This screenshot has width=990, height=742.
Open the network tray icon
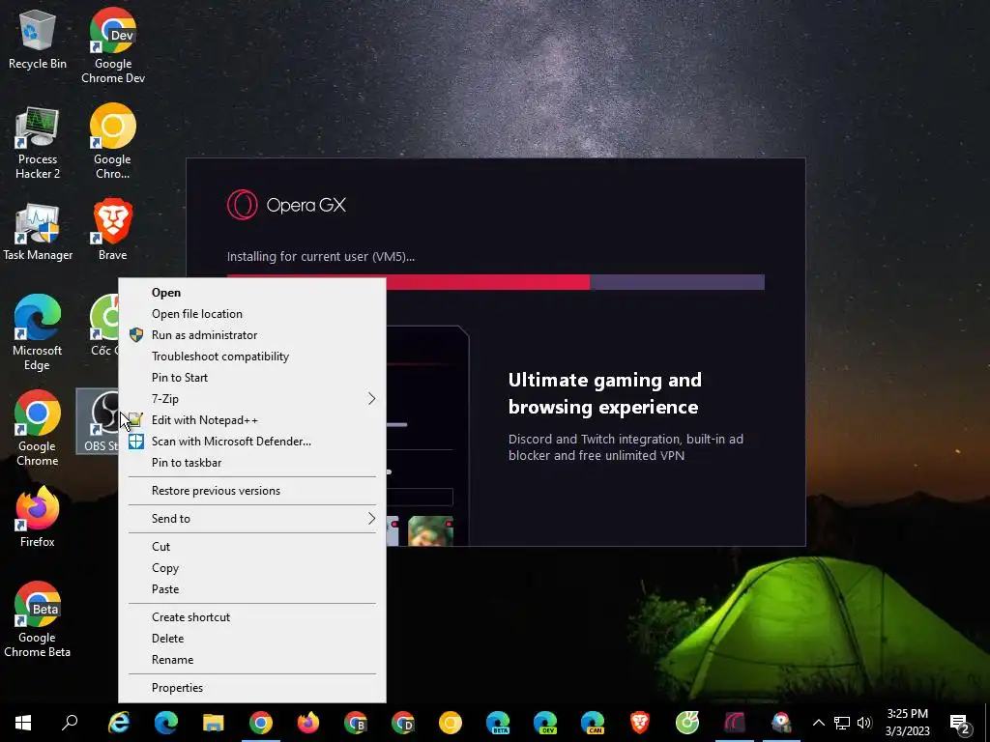842,723
